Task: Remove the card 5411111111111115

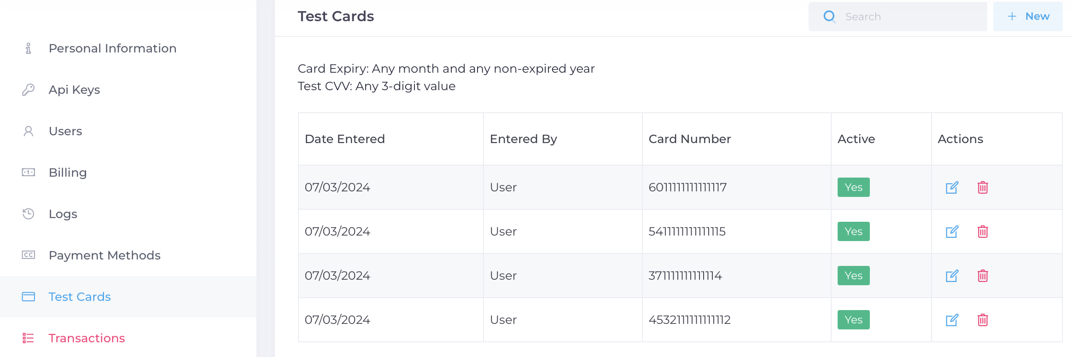Action: tap(983, 231)
